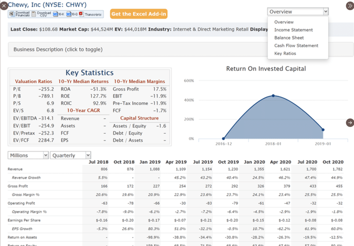The image size is (354, 246).
Task: Click the Assets / Equity value -1.6
Action: (x=161, y=126)
